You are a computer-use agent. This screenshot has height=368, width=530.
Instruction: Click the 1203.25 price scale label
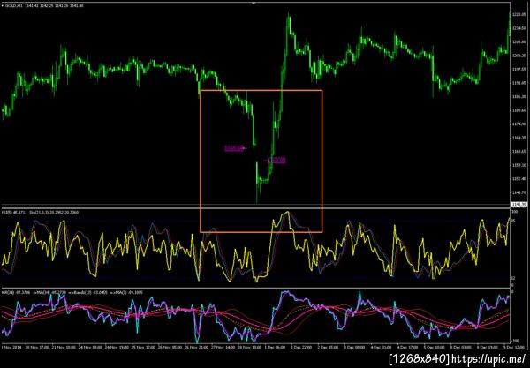[x=519, y=56]
